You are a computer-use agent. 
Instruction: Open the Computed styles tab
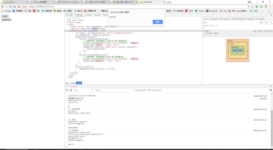(213, 19)
